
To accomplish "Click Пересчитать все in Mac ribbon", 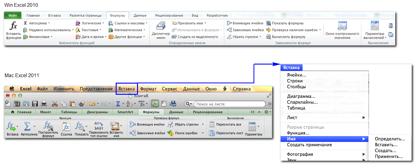I will coord(225,124).
